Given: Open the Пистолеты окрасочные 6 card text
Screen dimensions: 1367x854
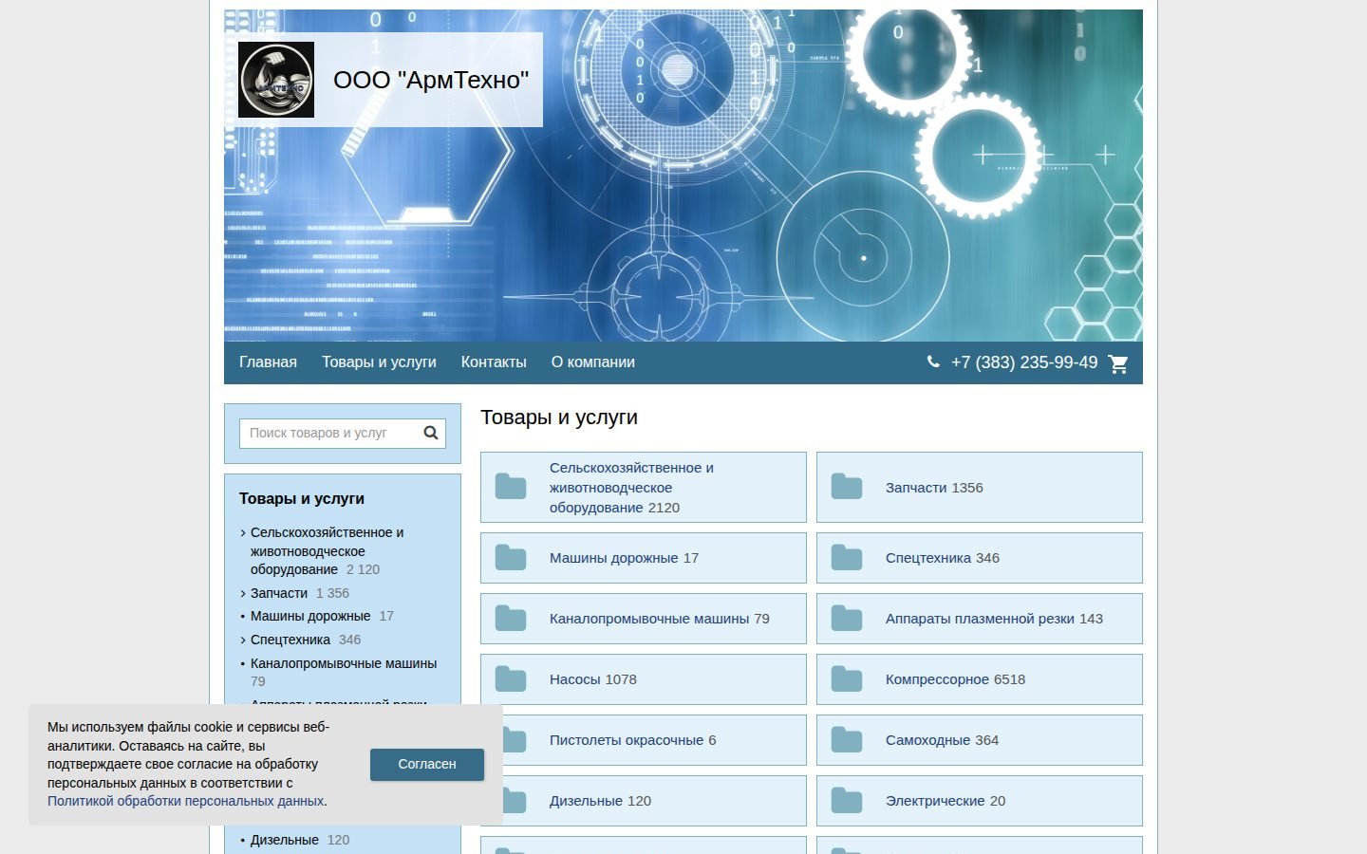Looking at the screenshot, I should click(x=633, y=740).
